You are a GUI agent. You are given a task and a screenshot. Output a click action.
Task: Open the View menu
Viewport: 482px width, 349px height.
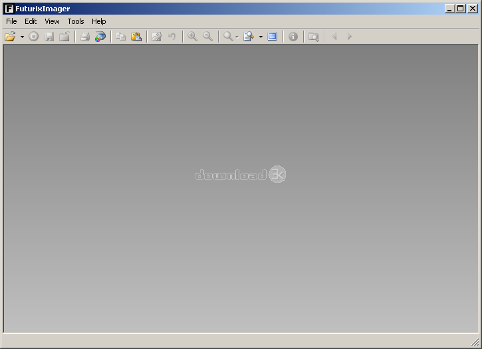(x=52, y=21)
